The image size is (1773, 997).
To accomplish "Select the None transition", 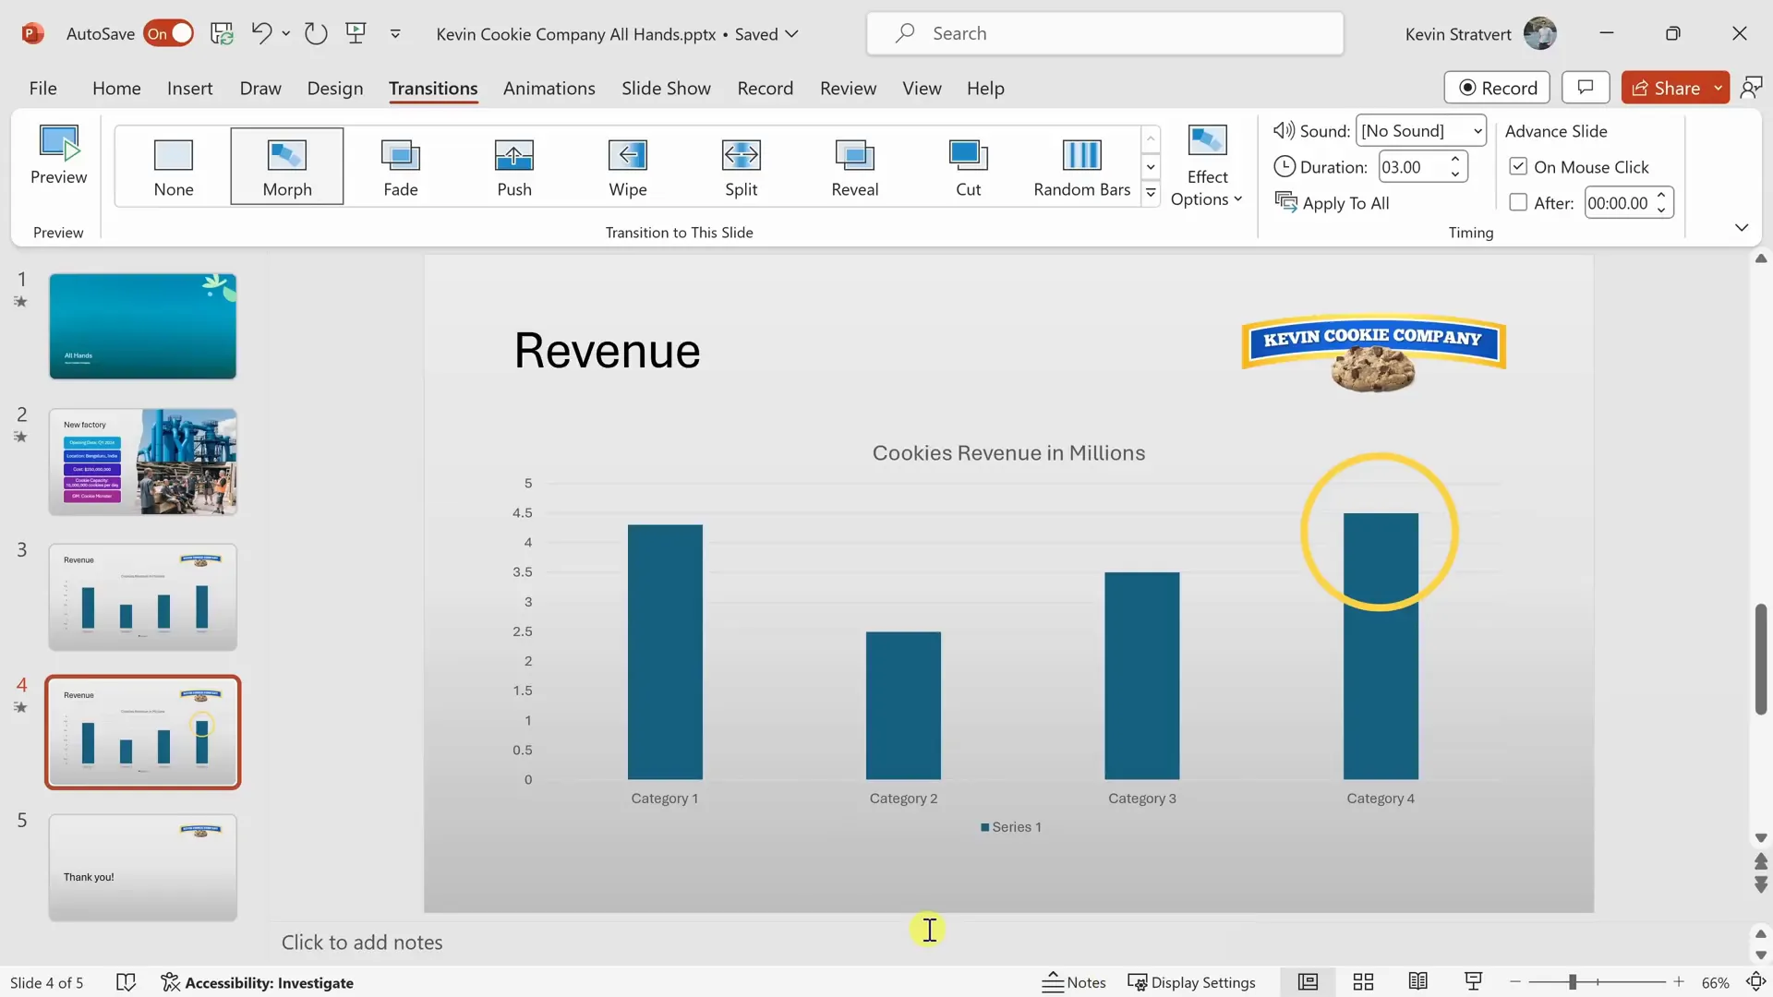I will (174, 167).
